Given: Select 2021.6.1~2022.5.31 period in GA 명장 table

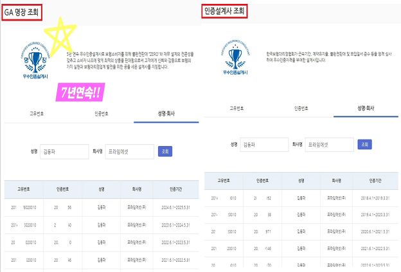Looking at the screenshot, I should coord(175,260).
